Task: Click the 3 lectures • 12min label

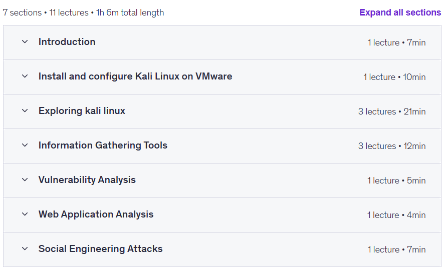Action: tap(392, 146)
